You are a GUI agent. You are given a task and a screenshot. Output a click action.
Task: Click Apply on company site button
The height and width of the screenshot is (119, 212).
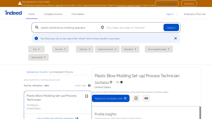click(111, 98)
